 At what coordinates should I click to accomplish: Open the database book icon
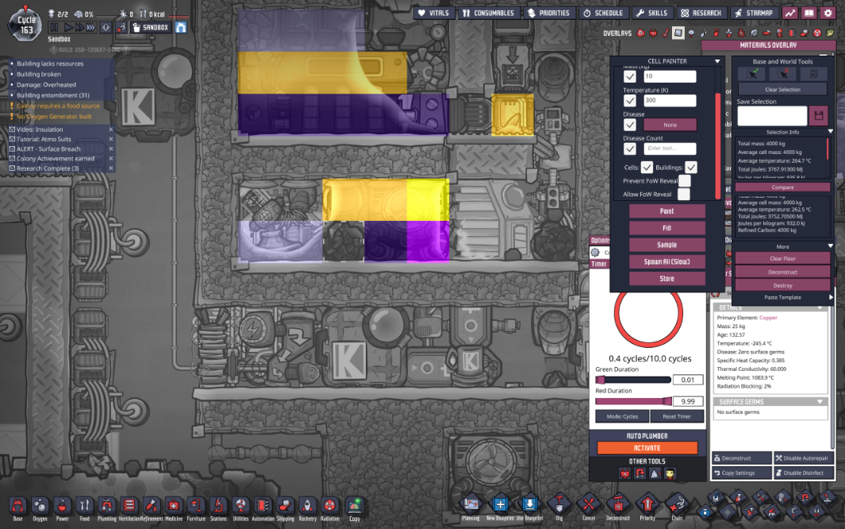(x=809, y=13)
